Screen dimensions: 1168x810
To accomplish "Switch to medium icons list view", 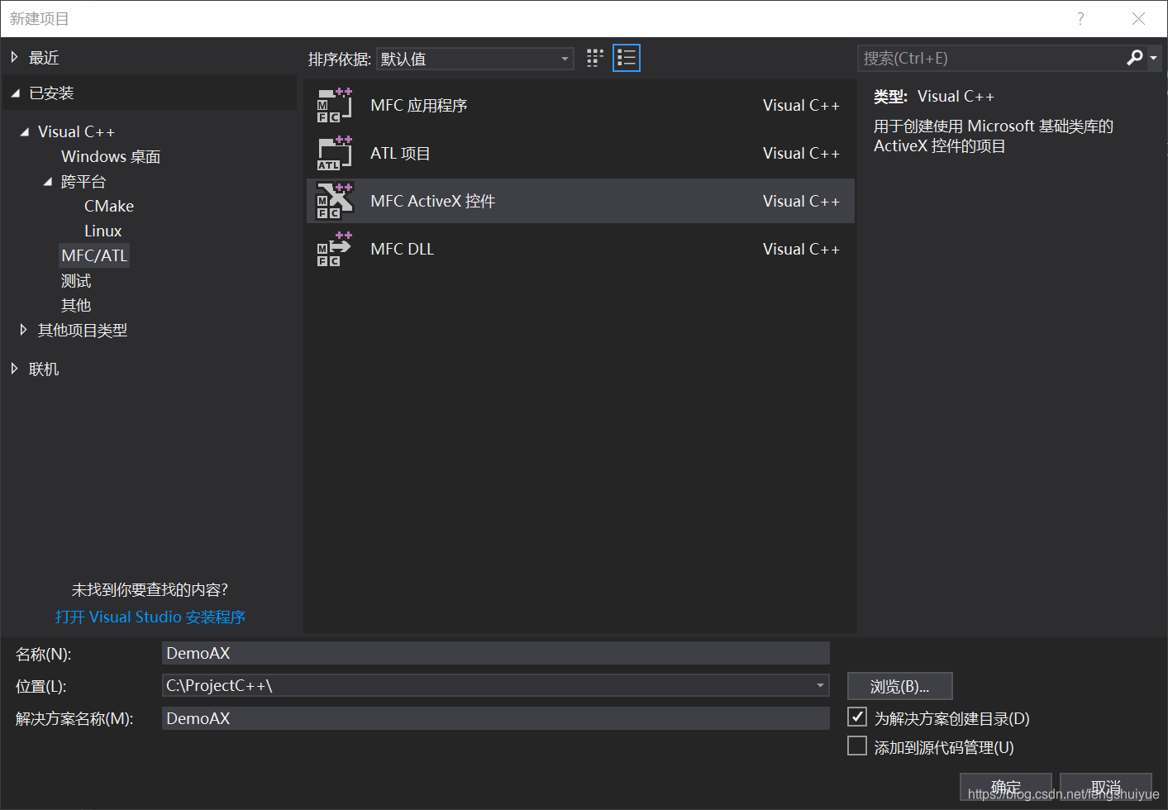I will pos(627,58).
